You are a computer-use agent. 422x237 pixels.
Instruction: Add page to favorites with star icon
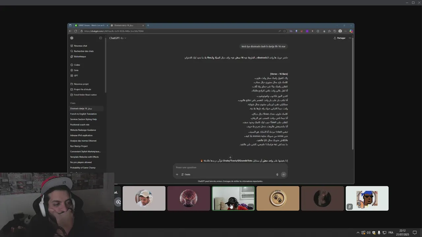(285, 31)
